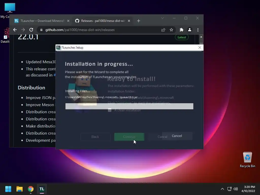Click the 'Updated Mesa3D' list item
The width and height of the screenshot is (260, 195).
point(41,62)
